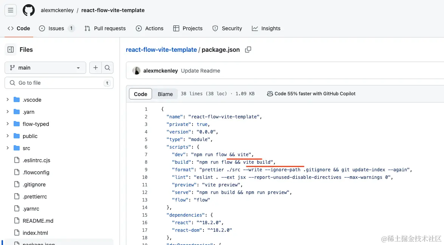Open react-flow-vite-template repo link in header
Viewport: 444px width, 245px height.
tap(113, 10)
